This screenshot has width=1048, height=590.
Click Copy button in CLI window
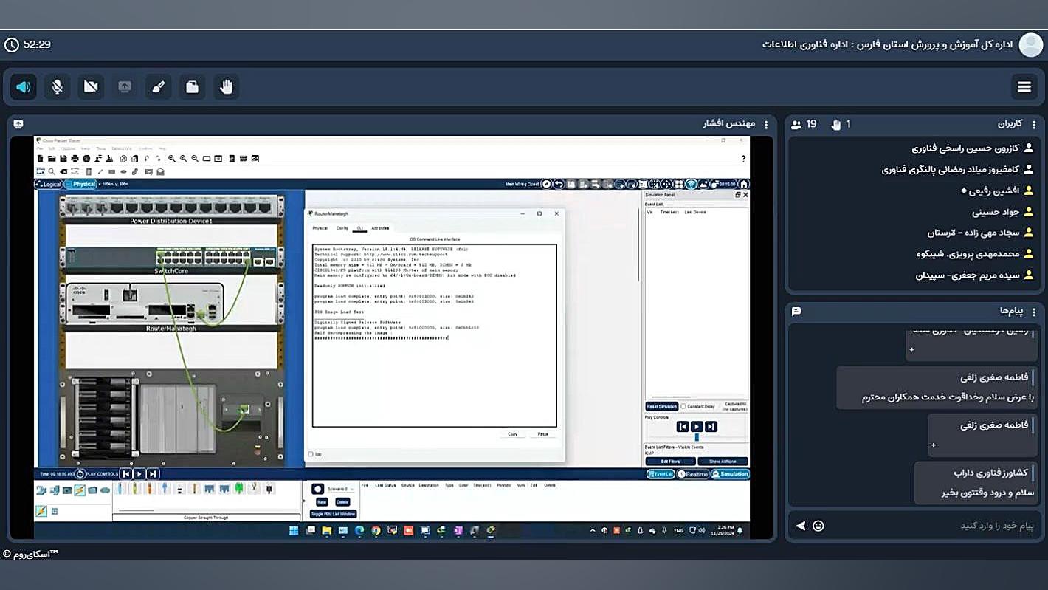point(513,434)
